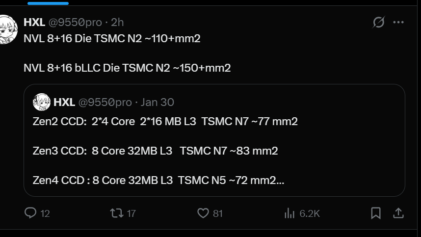View post analytics with 6.2K views
421x237 pixels.
coord(290,213)
